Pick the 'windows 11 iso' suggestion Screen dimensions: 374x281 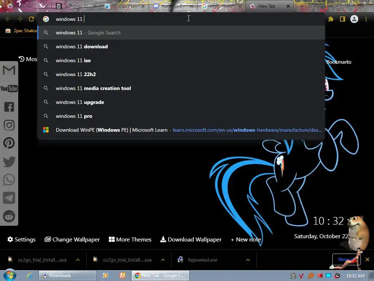(181, 60)
